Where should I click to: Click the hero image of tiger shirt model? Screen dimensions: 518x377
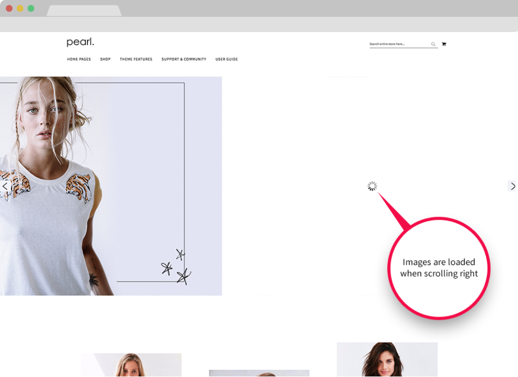[x=109, y=186]
